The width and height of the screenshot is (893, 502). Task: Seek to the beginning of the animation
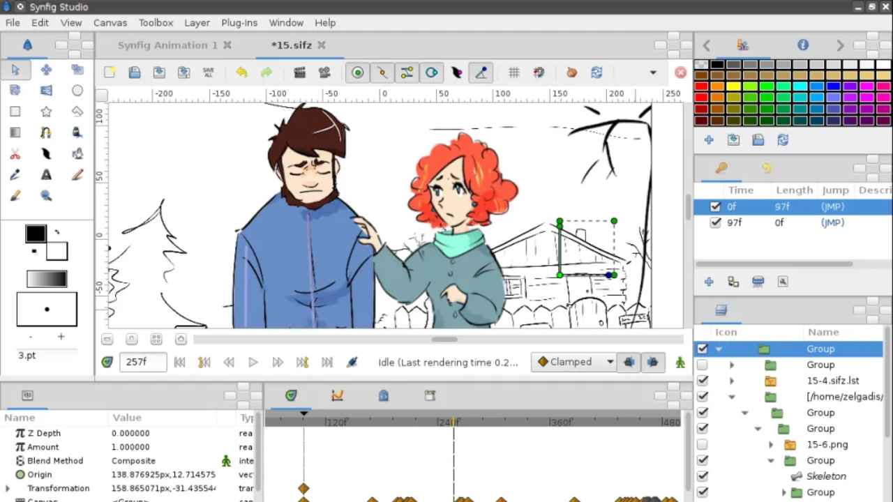coord(179,362)
